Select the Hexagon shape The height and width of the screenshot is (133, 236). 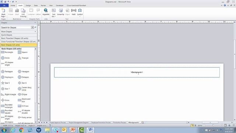click(24, 71)
